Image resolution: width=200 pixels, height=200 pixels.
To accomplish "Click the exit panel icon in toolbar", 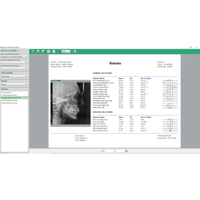I will [74, 51].
